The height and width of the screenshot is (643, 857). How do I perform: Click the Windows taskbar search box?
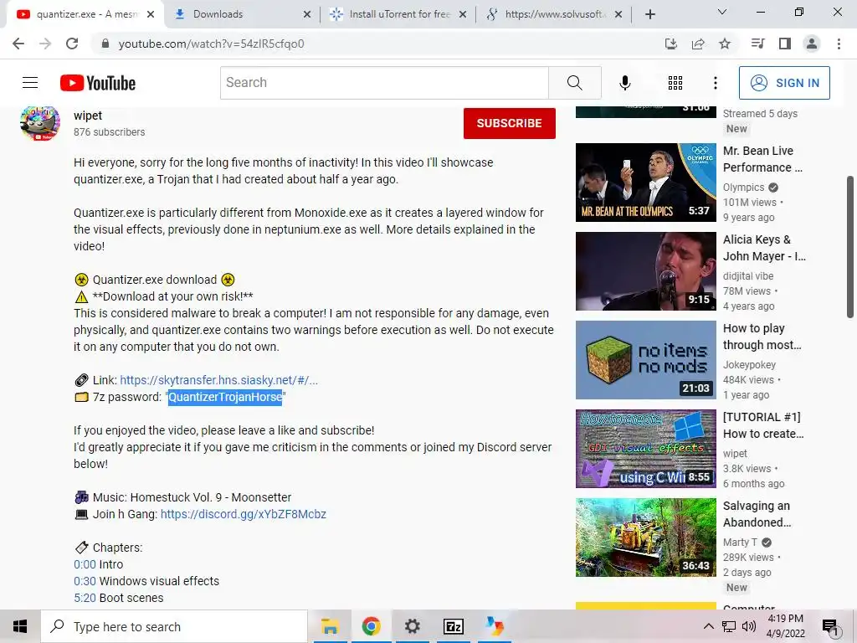coord(174,626)
